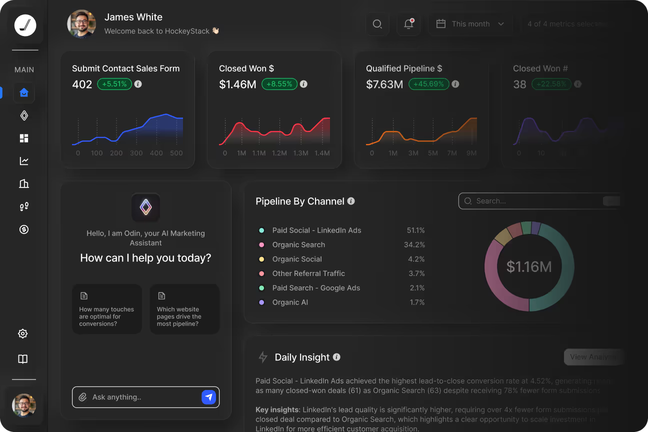Click the notification bell icon
This screenshot has height=432, width=648.
pos(408,24)
